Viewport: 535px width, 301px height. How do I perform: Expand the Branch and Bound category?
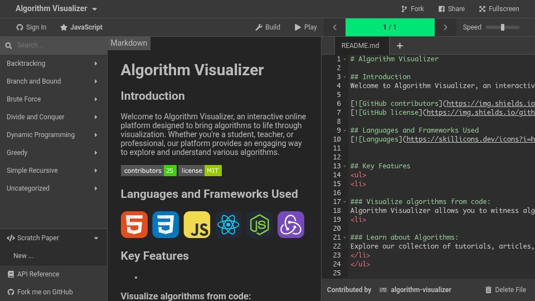[53, 81]
